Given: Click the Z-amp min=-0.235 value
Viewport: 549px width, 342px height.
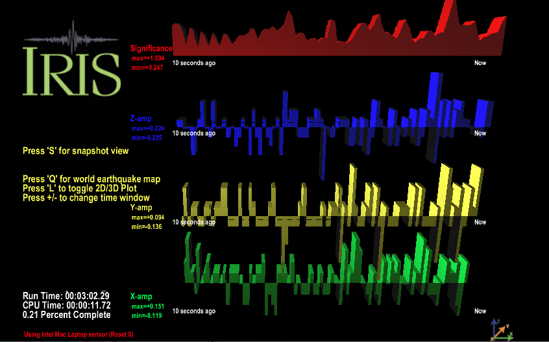Looking at the screenshot, I should coord(147,138).
